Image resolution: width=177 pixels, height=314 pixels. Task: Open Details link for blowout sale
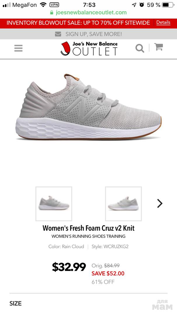(163, 22)
